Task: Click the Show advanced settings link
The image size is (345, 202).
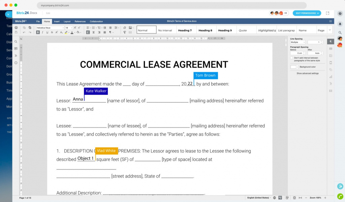Action: 307,73
